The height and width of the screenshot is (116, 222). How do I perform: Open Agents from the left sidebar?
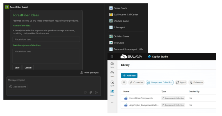coord(112,83)
